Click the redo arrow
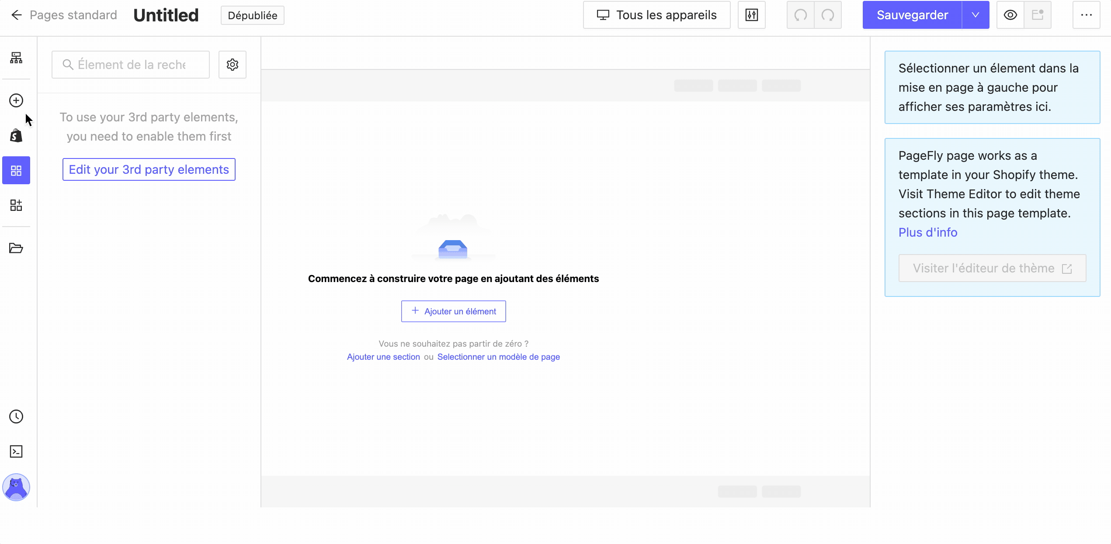1111x544 pixels. tap(828, 15)
